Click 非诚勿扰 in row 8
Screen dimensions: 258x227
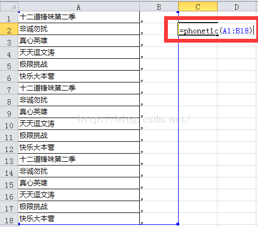[33, 100]
